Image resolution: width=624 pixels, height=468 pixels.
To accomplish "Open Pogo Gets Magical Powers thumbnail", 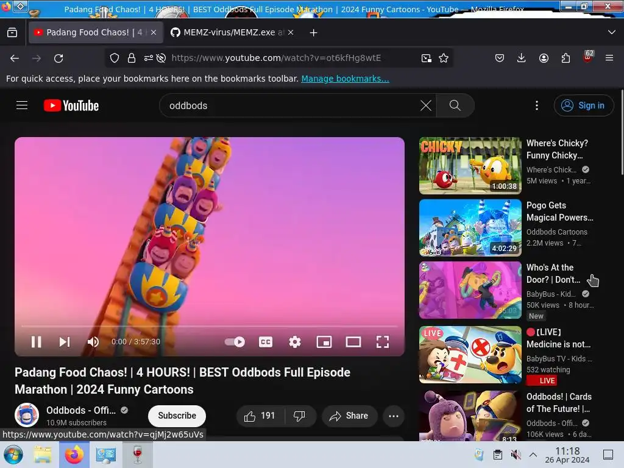I will click(470, 228).
